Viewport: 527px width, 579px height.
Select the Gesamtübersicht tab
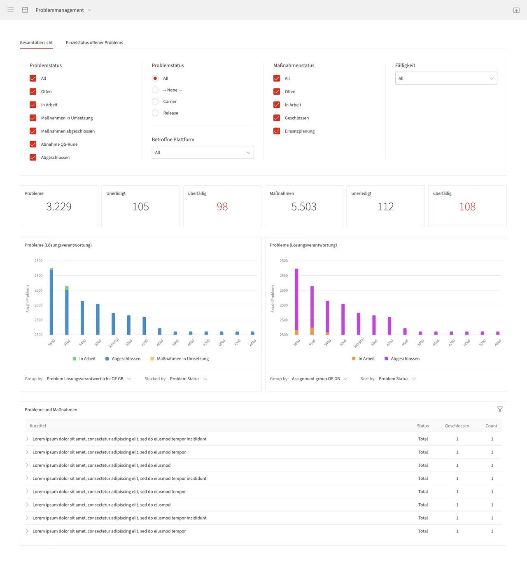(36, 43)
